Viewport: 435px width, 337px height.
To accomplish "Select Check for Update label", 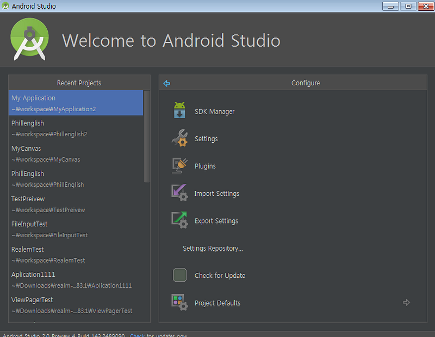I will [220, 276].
